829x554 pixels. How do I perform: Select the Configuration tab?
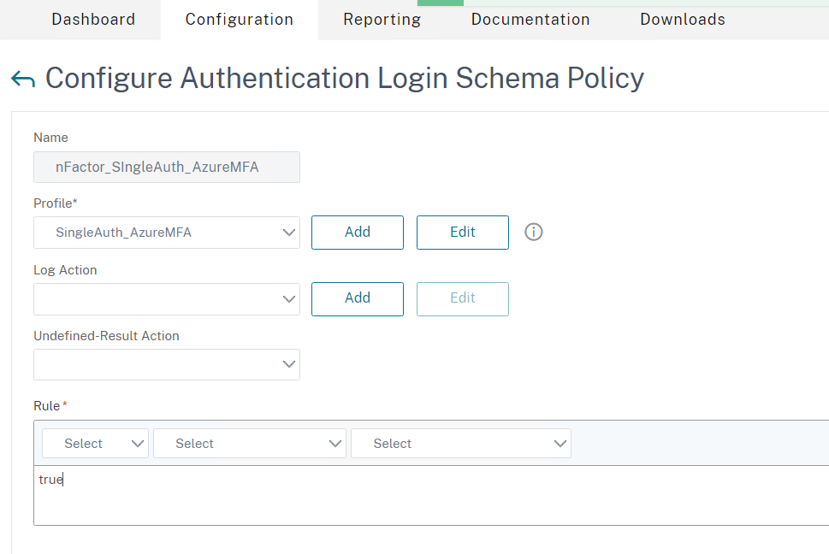point(239,20)
